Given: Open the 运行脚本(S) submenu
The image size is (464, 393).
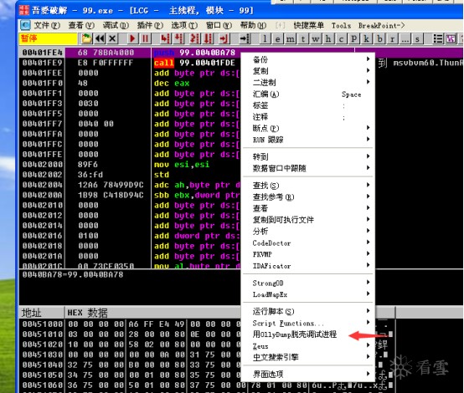Looking at the screenshot, I should coord(307,311).
